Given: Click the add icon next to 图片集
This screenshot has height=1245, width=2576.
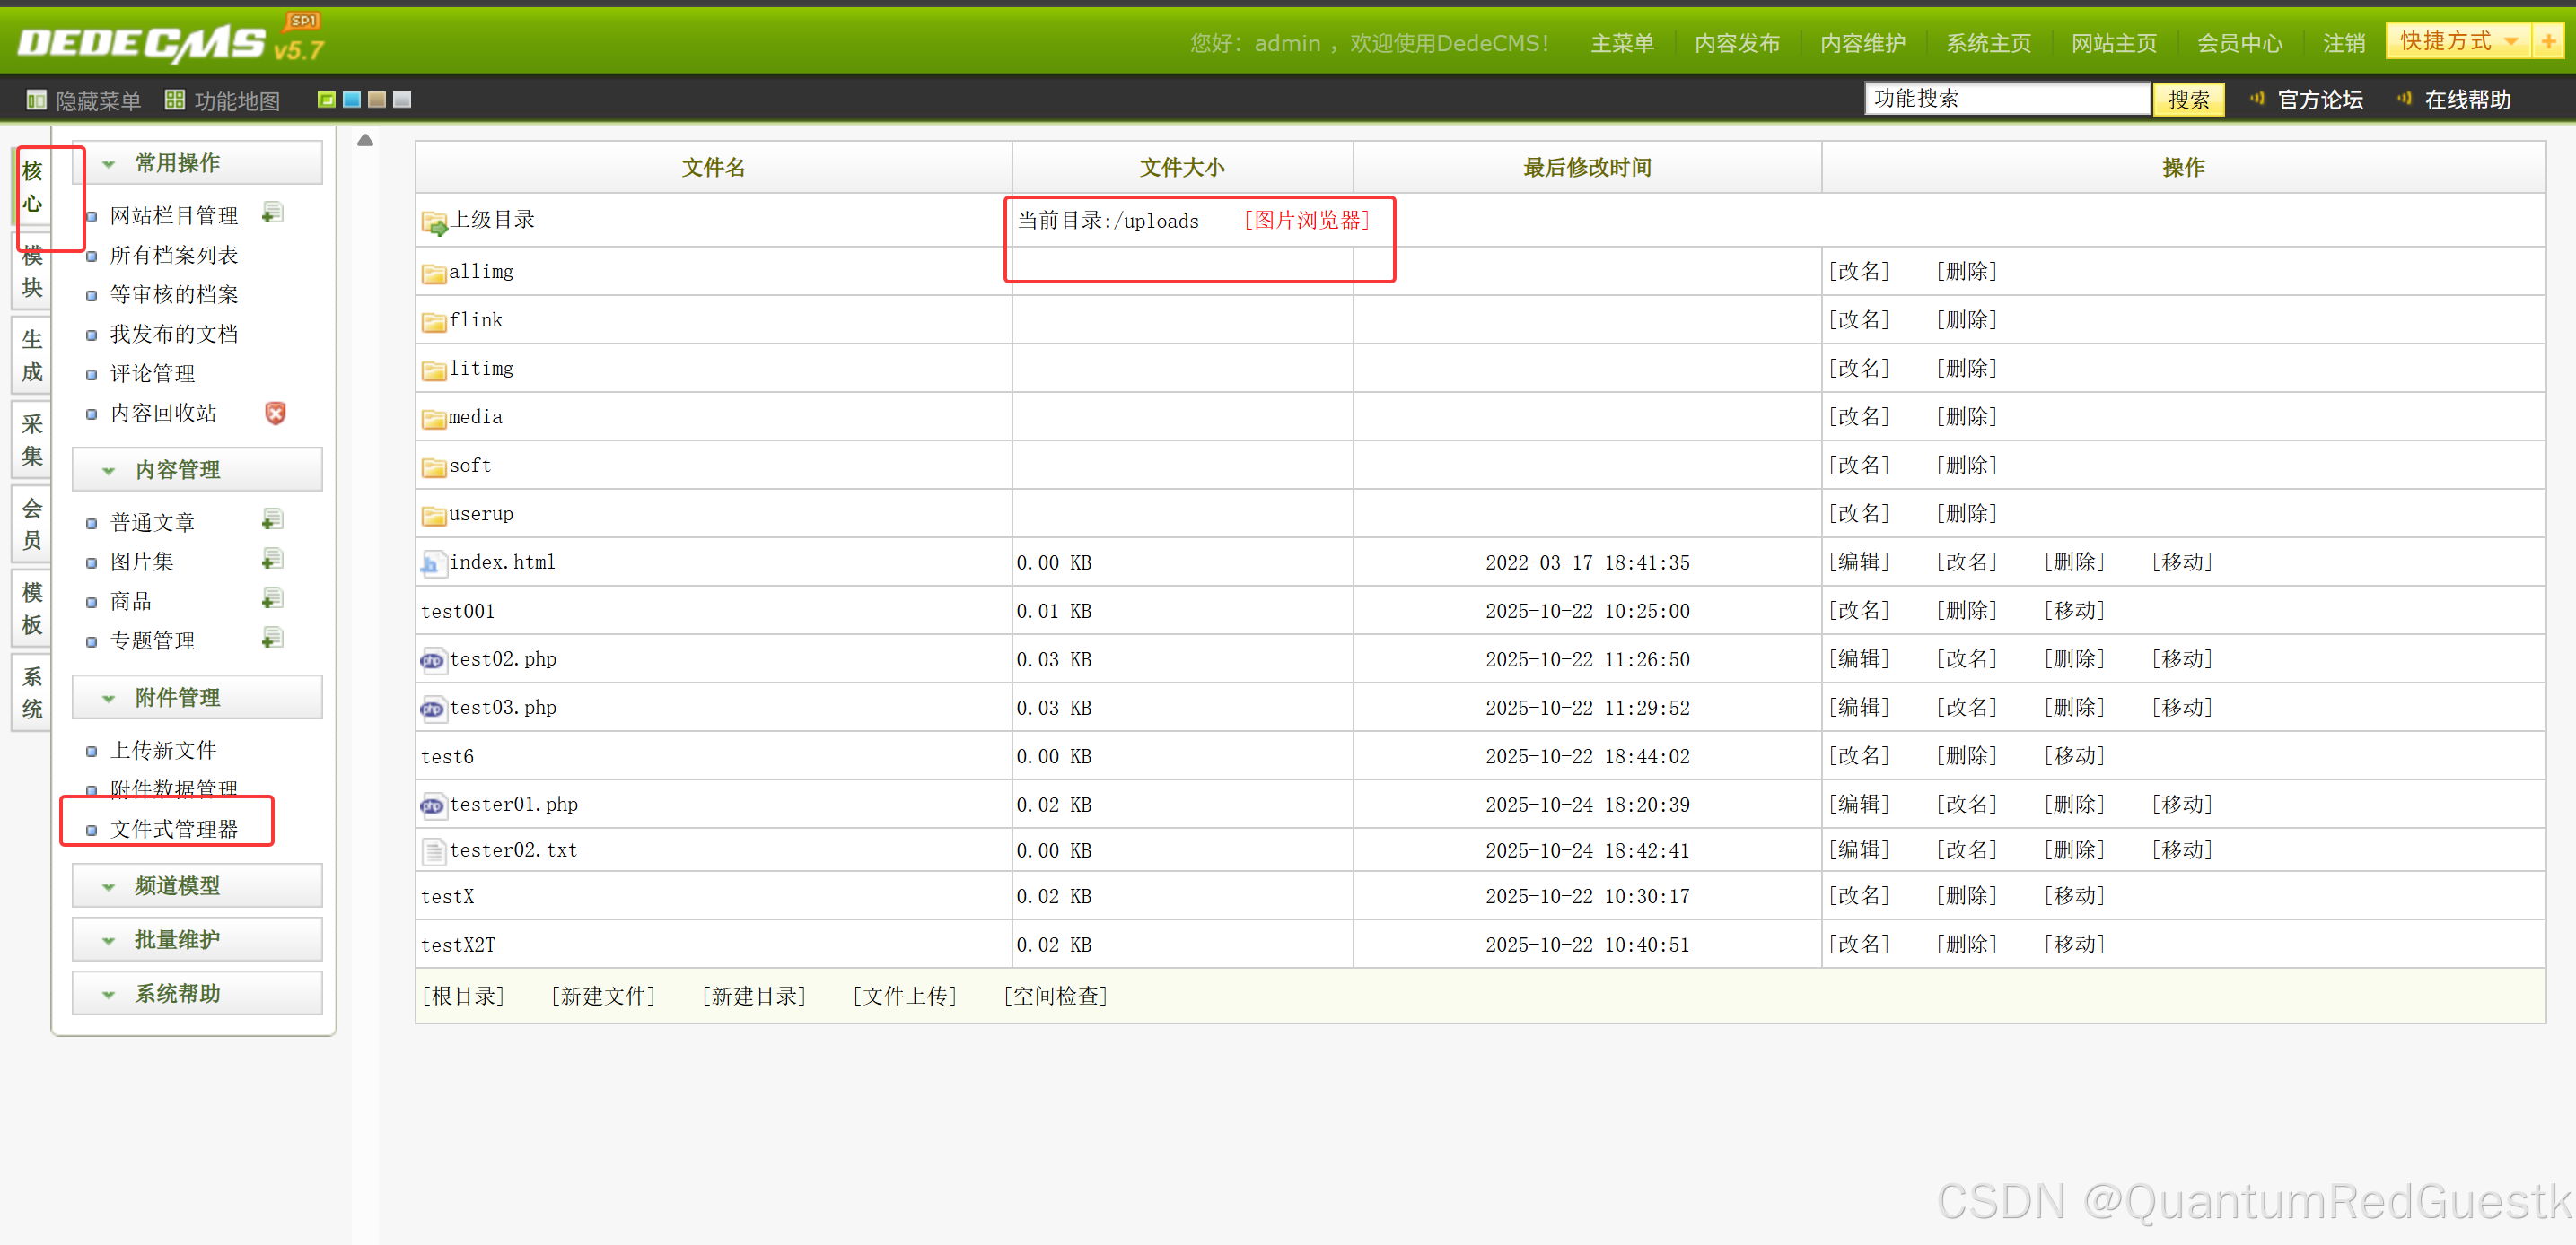Looking at the screenshot, I should (x=272, y=560).
